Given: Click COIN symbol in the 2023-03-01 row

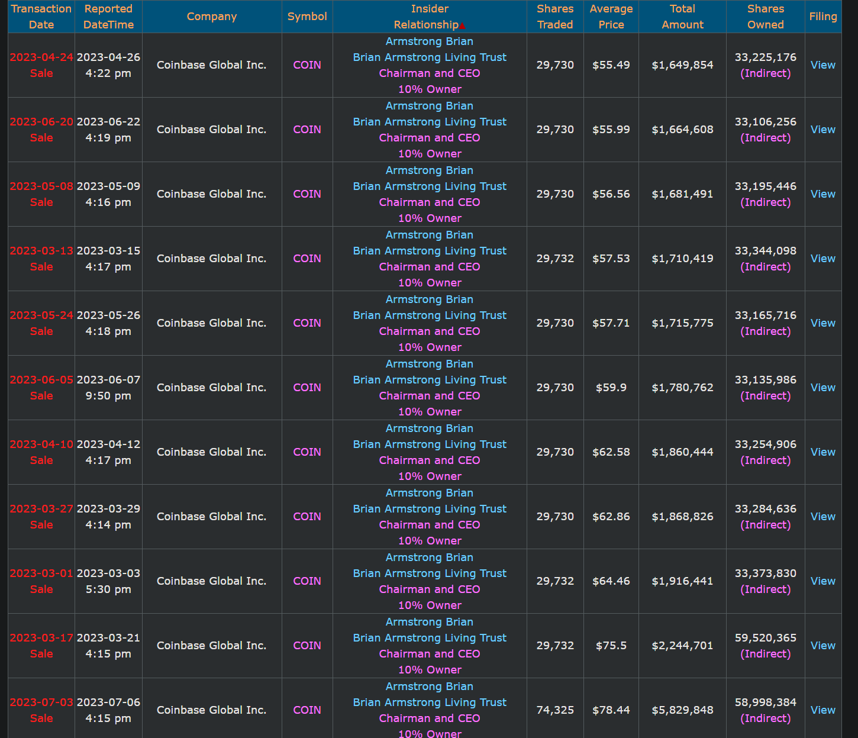Looking at the screenshot, I should coord(307,581).
